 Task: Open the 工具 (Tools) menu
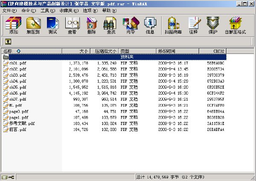48,11
